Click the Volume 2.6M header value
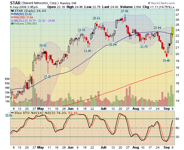The height and width of the screenshot is (150, 184). pos(131,7)
